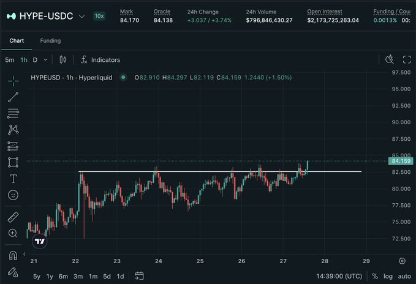Open the timeframe interval dropdown chevron
The height and width of the screenshot is (284, 416).
pos(45,60)
